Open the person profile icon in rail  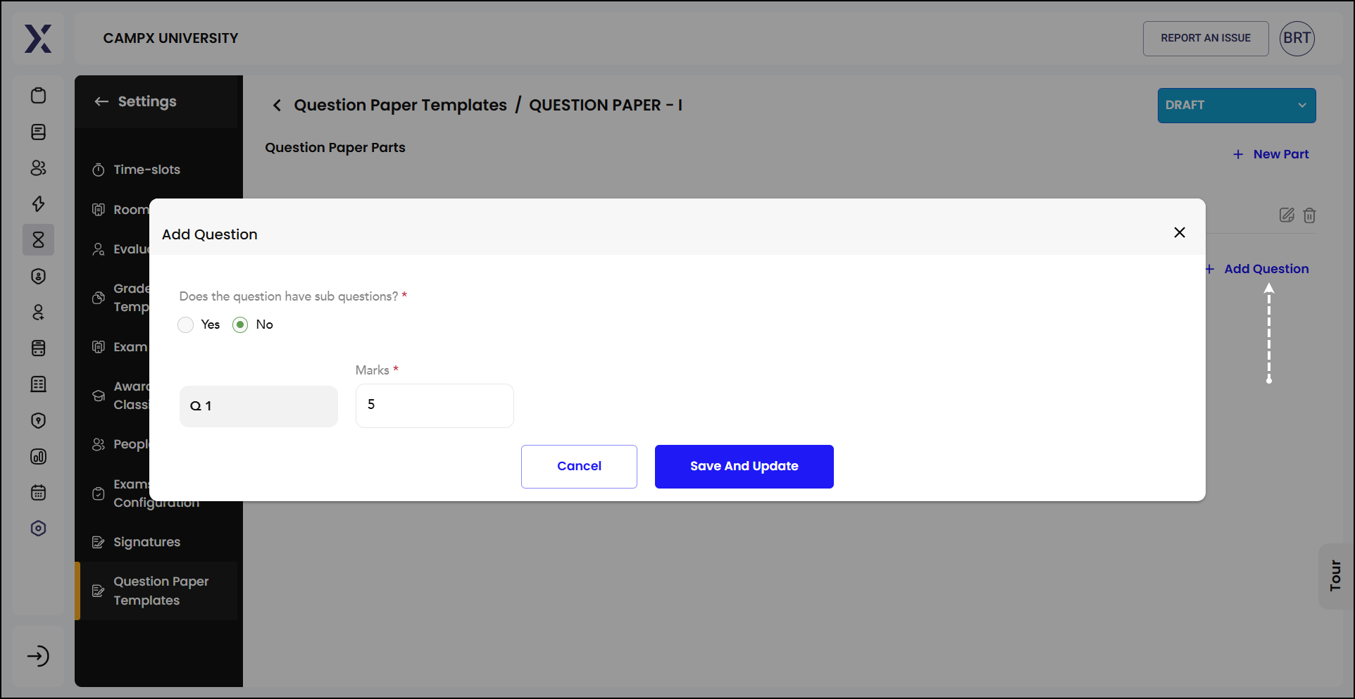coord(39,312)
